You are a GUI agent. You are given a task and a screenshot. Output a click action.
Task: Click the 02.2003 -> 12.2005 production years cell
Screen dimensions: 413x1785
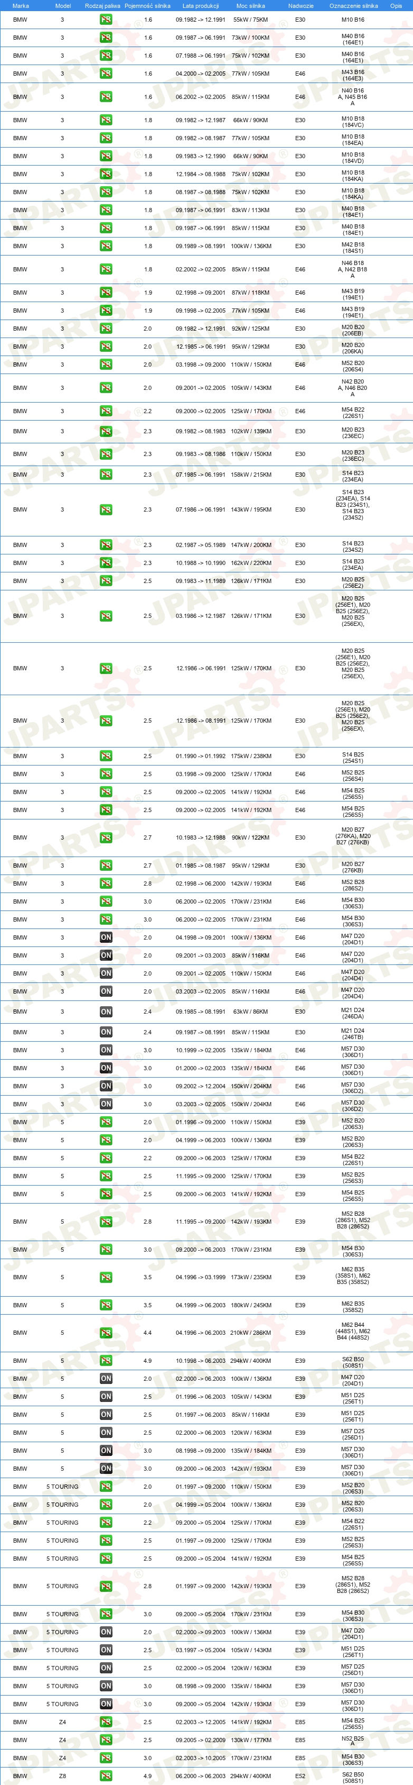(x=201, y=1722)
